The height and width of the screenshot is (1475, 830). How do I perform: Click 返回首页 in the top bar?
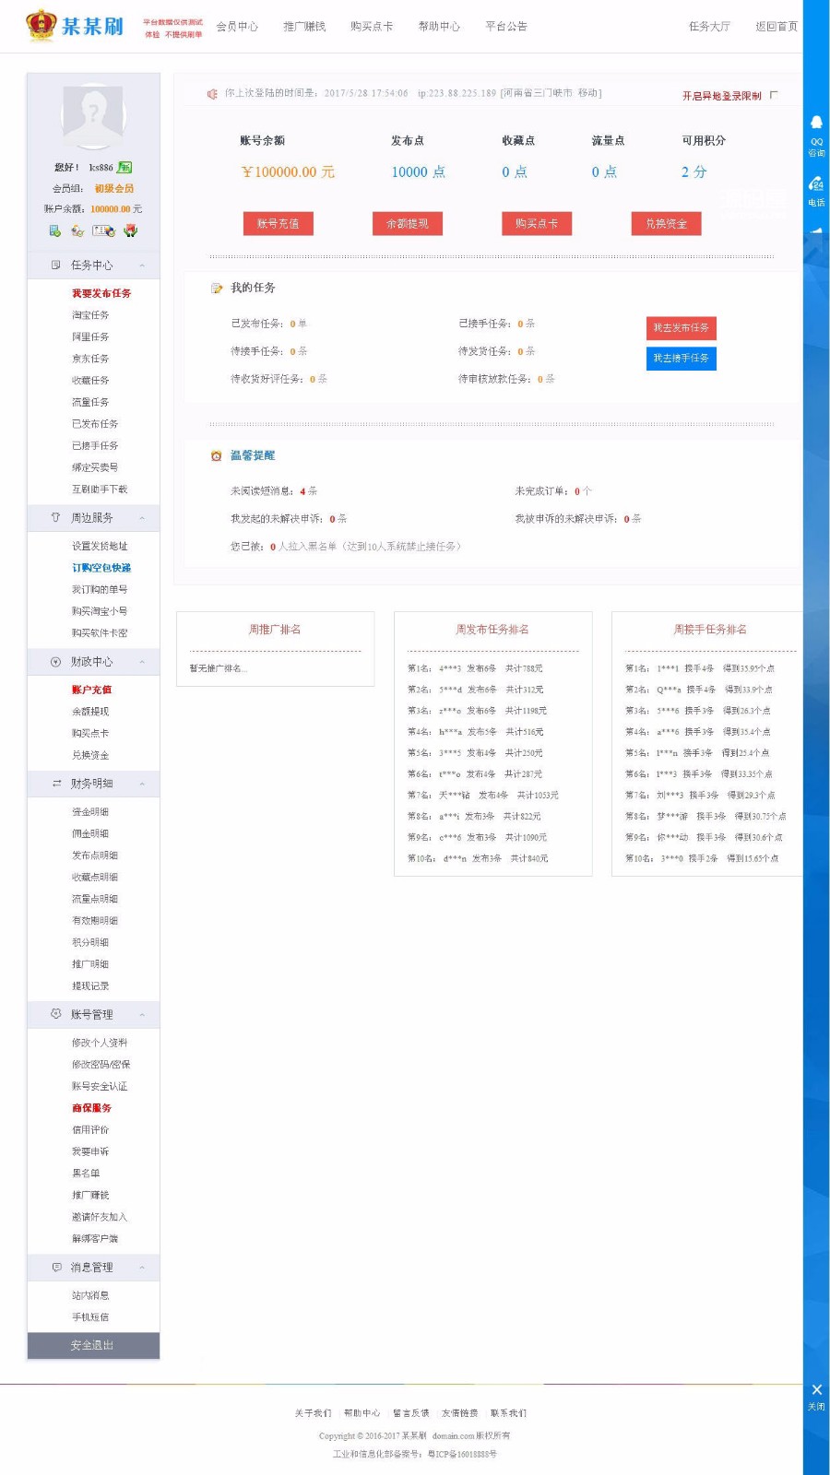pyautogui.click(x=777, y=27)
